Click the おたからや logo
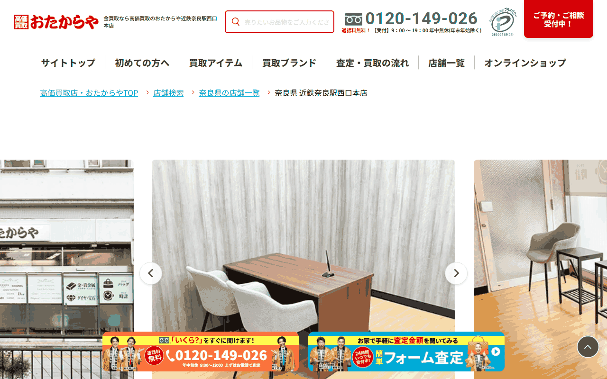Image resolution: width=607 pixels, height=379 pixels. coord(56,22)
